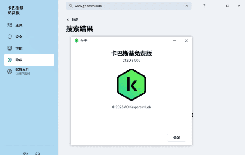Screen dimensions: 245x155
Task: Click the 隐私 breadcrumb link
Action: point(75,20)
